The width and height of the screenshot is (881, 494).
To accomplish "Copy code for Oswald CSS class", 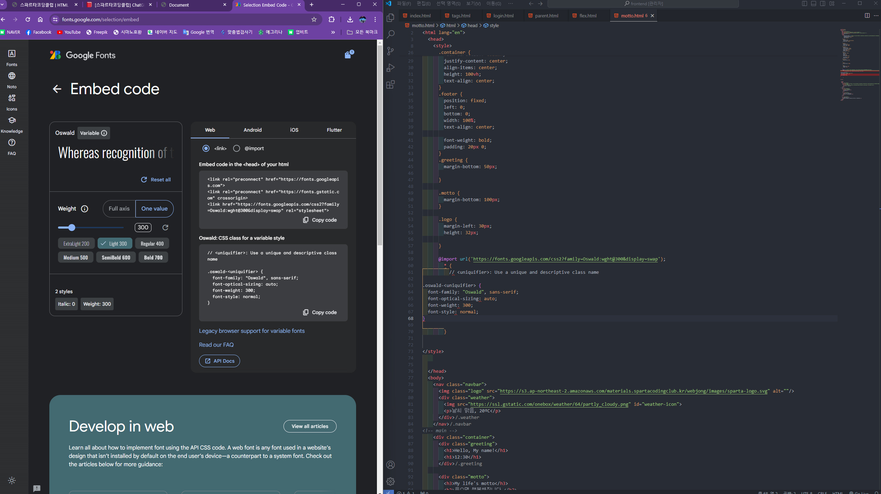I will (x=320, y=312).
